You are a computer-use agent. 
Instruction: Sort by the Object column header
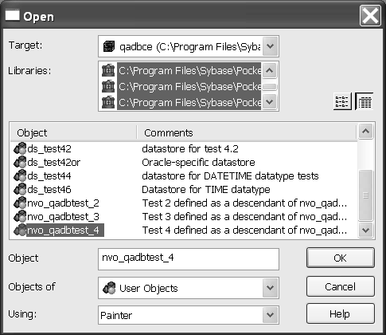[73, 132]
